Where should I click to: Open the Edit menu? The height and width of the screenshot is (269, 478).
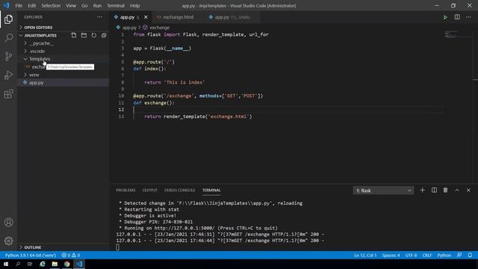(31, 5)
